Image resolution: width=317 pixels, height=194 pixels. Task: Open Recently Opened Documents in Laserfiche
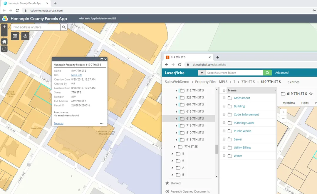click(188, 191)
